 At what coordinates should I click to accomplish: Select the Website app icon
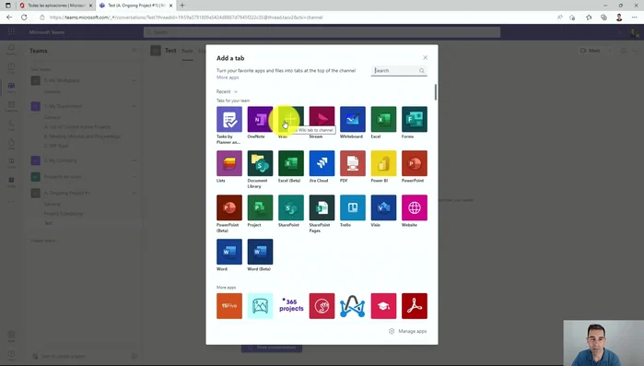415,207
